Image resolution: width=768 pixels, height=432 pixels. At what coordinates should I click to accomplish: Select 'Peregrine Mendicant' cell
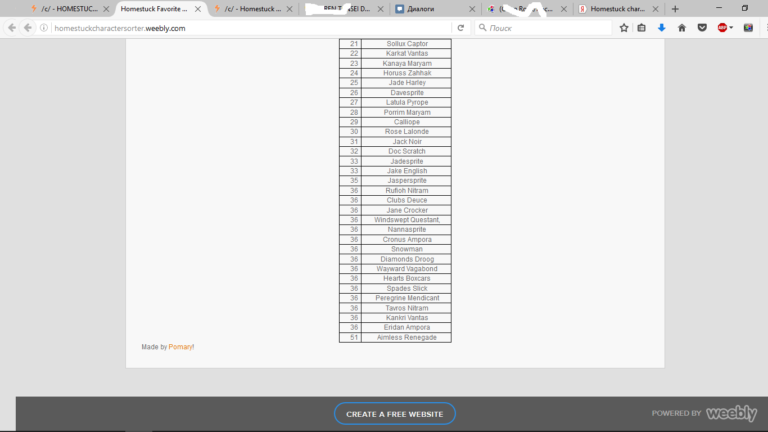click(x=406, y=298)
